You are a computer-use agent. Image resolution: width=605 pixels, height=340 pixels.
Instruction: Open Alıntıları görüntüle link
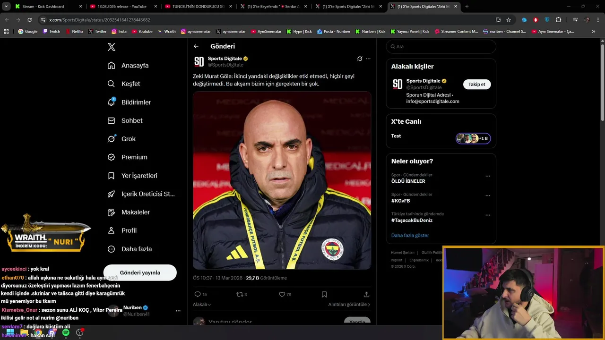click(x=349, y=305)
